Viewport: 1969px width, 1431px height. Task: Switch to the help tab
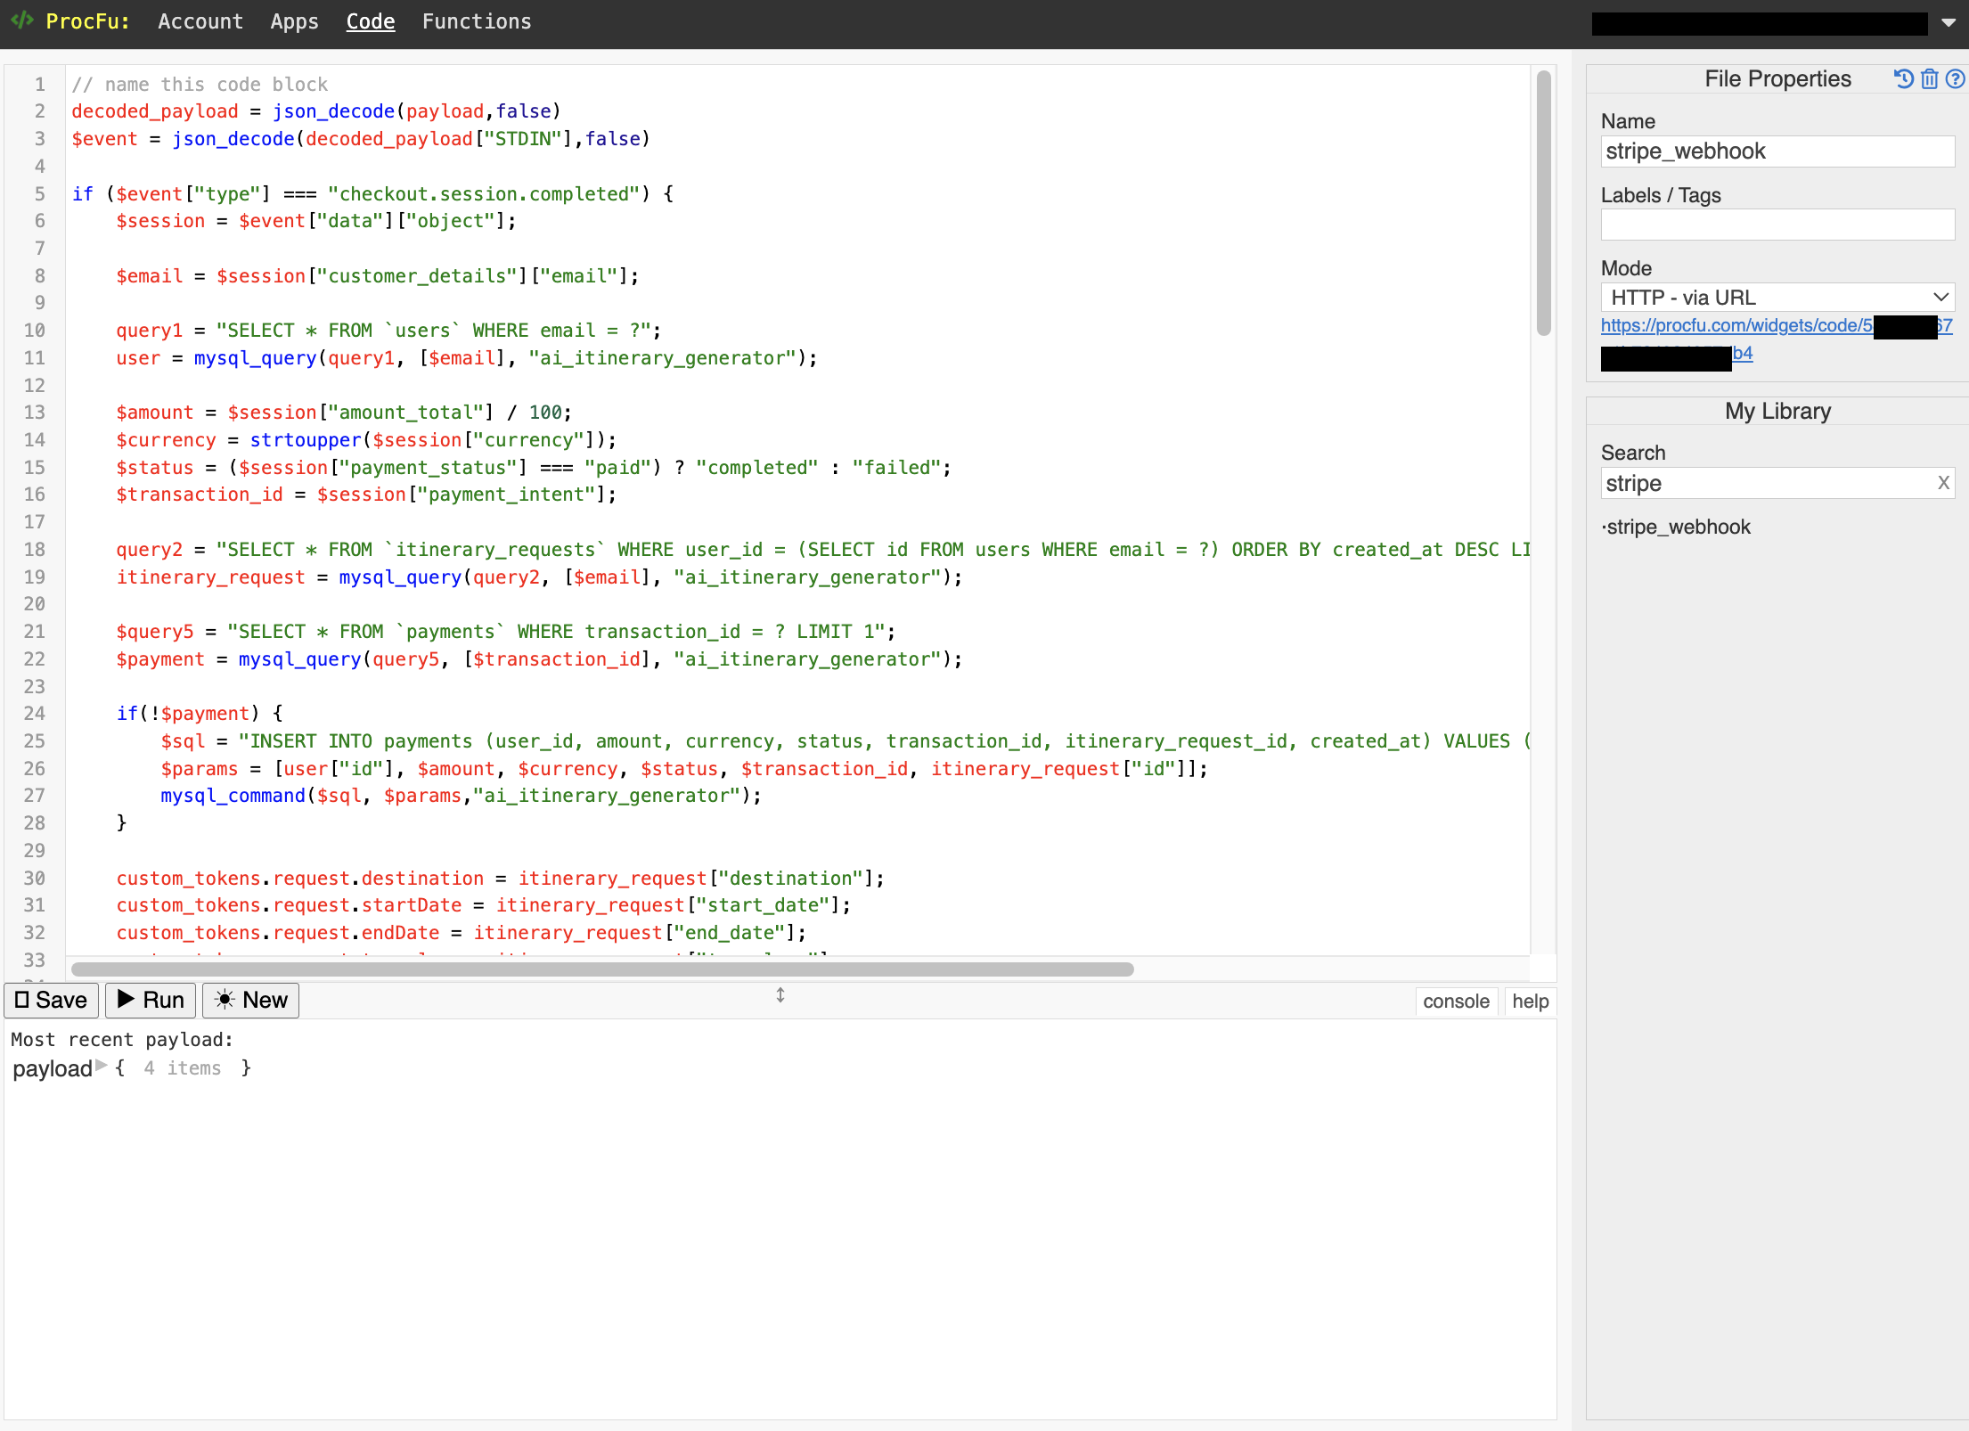[1530, 1002]
